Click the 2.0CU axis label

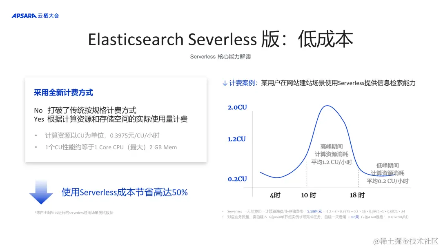click(x=238, y=107)
